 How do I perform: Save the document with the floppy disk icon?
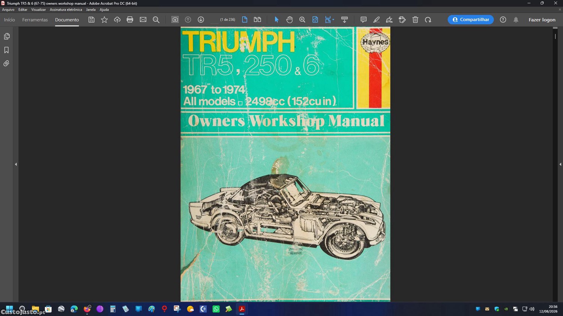click(x=91, y=19)
